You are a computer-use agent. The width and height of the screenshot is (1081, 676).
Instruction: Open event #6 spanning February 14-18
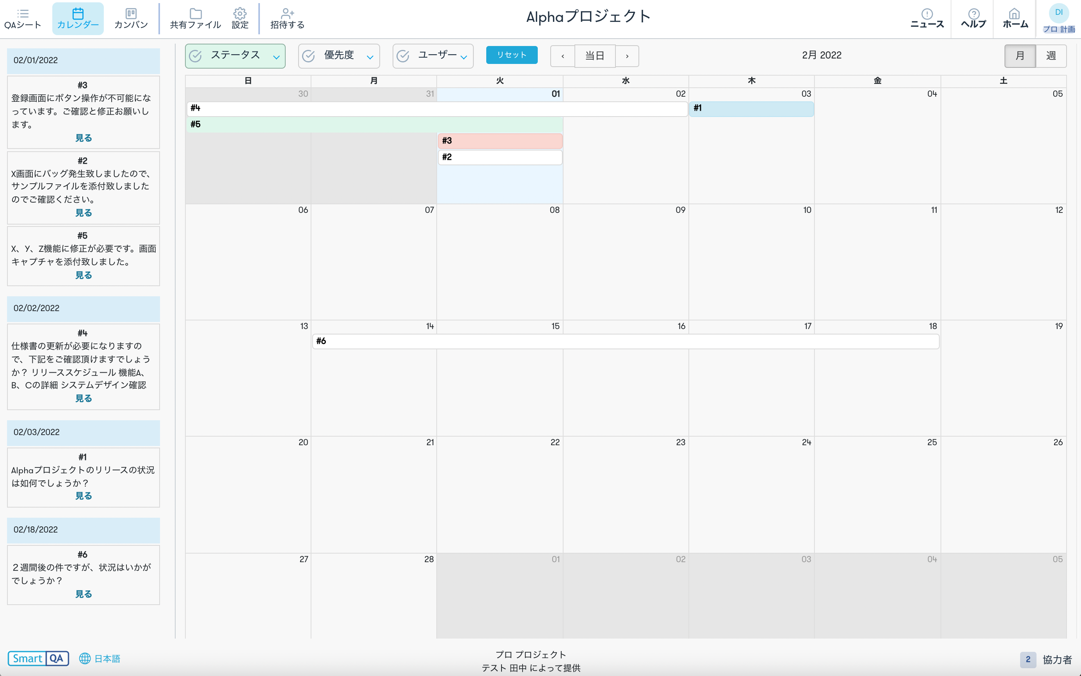[x=626, y=342]
